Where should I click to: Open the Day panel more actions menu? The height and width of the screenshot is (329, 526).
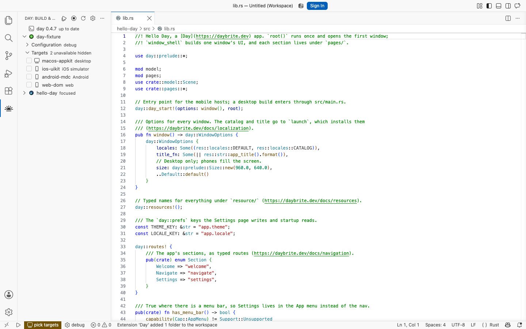point(102,18)
